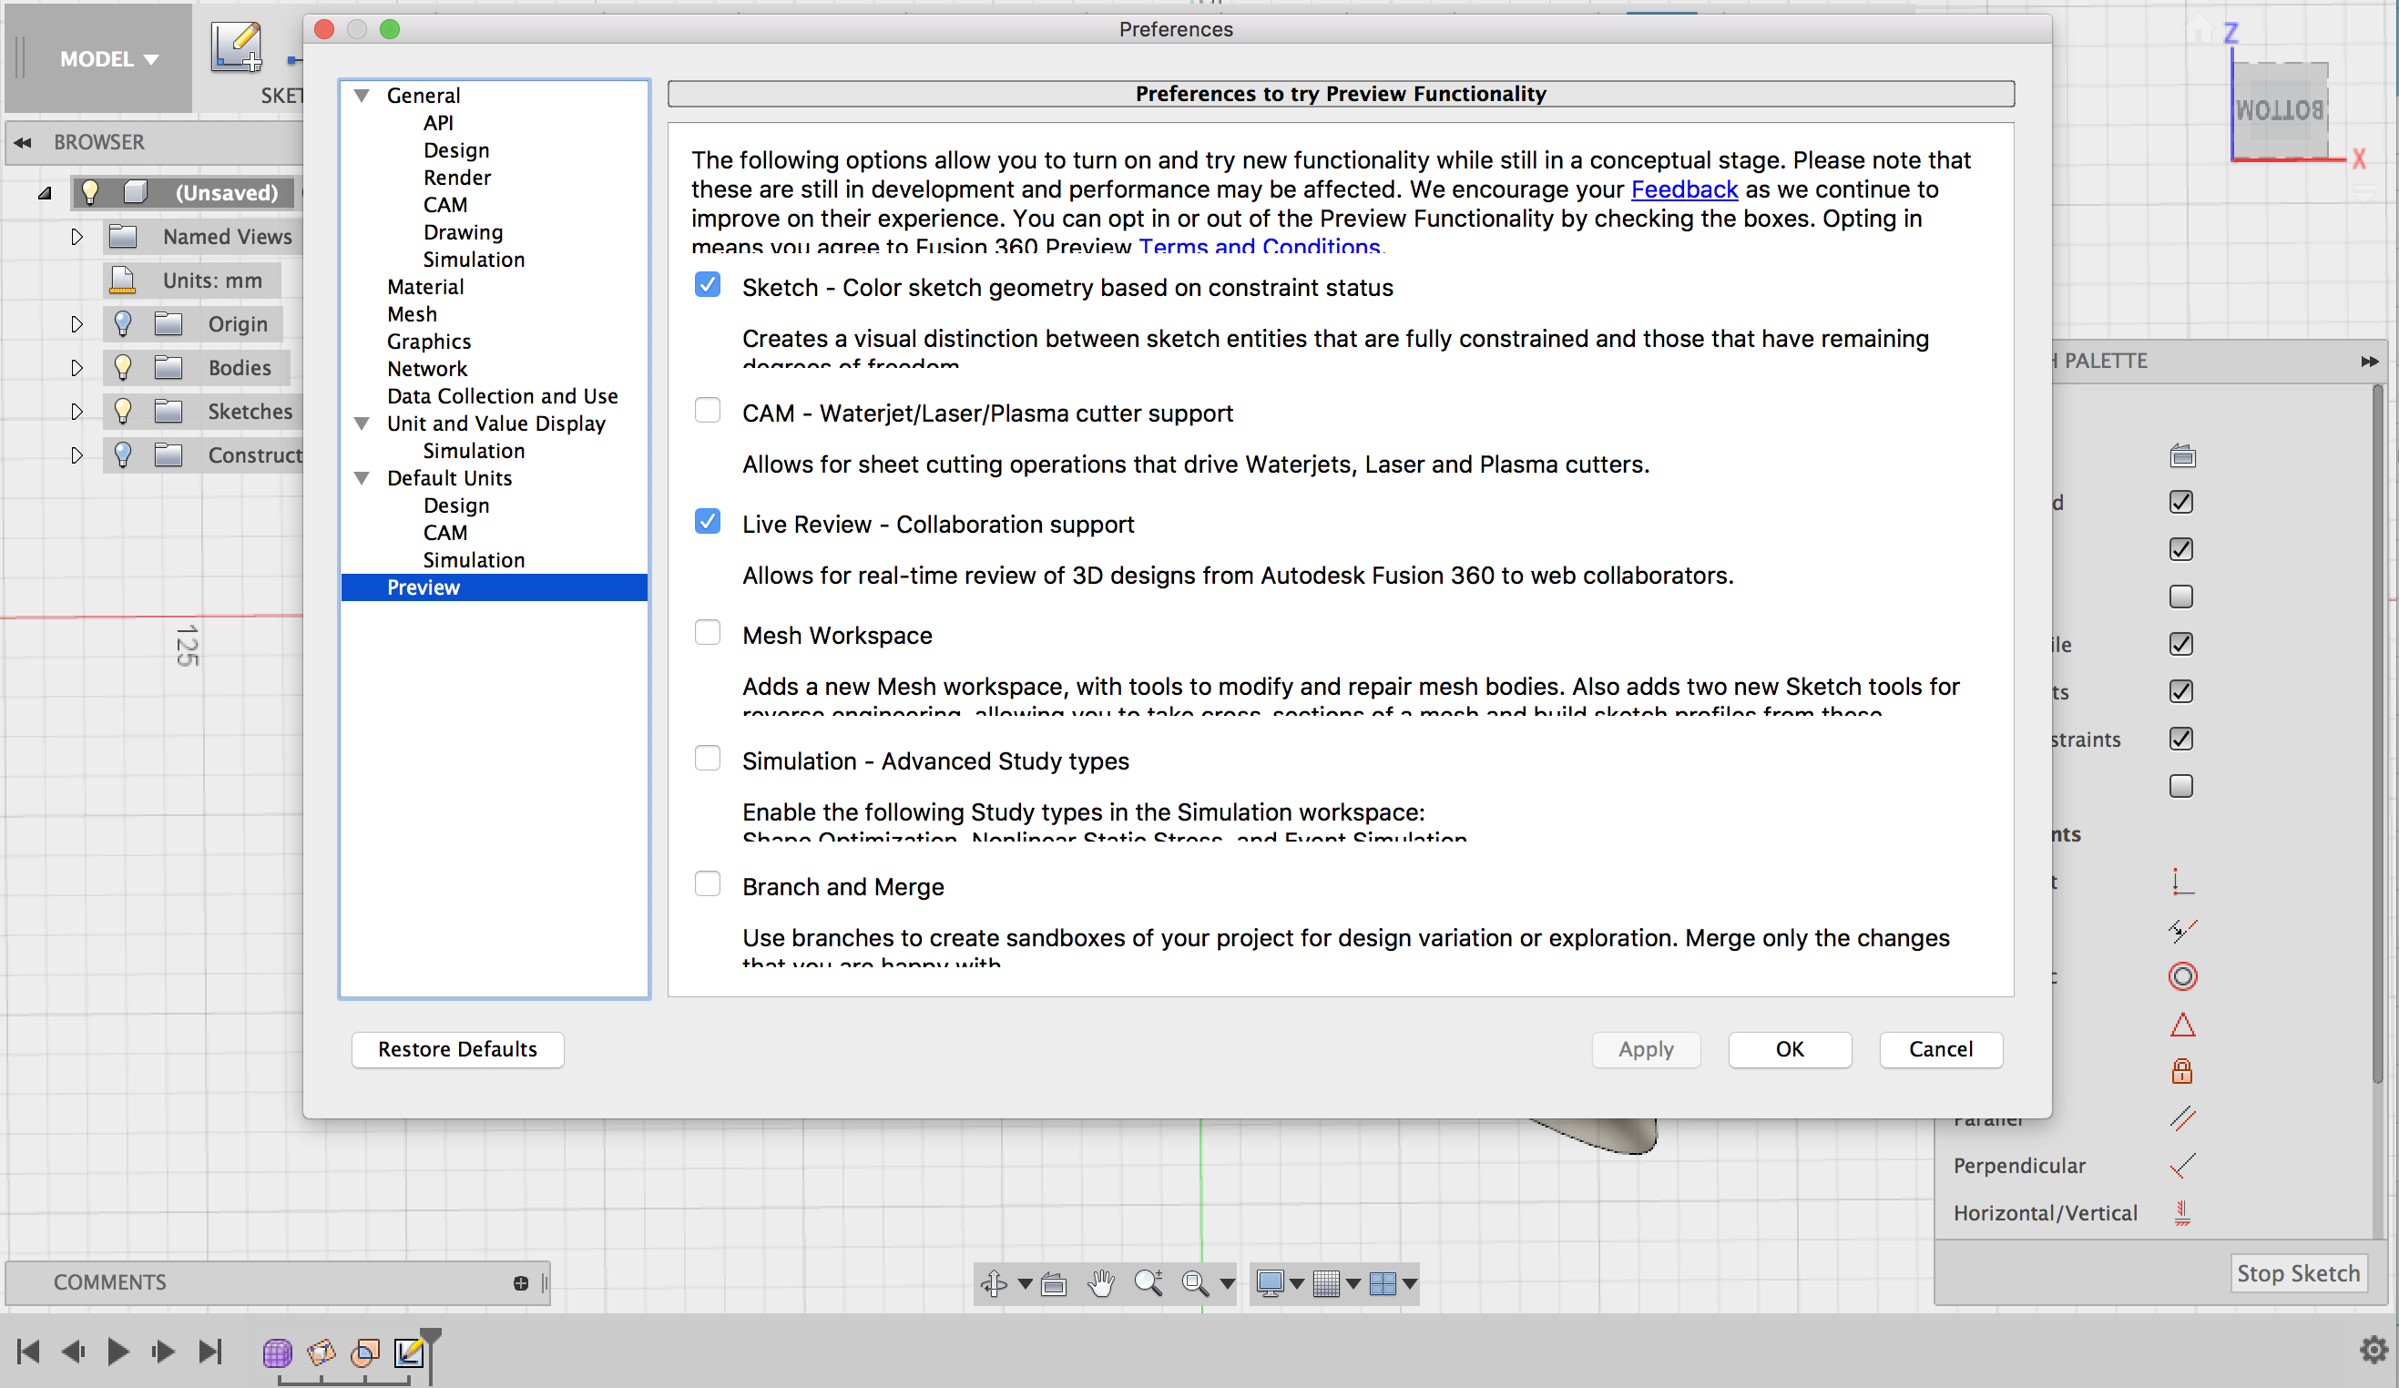Select the second timeline feature icon
The image size is (2399, 1388).
click(322, 1352)
